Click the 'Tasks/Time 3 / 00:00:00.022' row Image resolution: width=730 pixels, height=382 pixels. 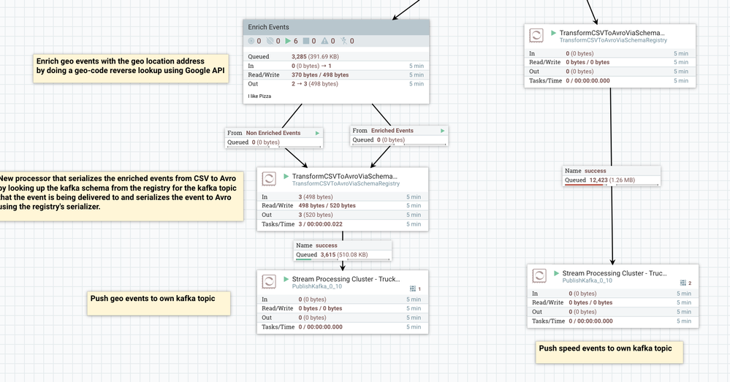(342, 224)
